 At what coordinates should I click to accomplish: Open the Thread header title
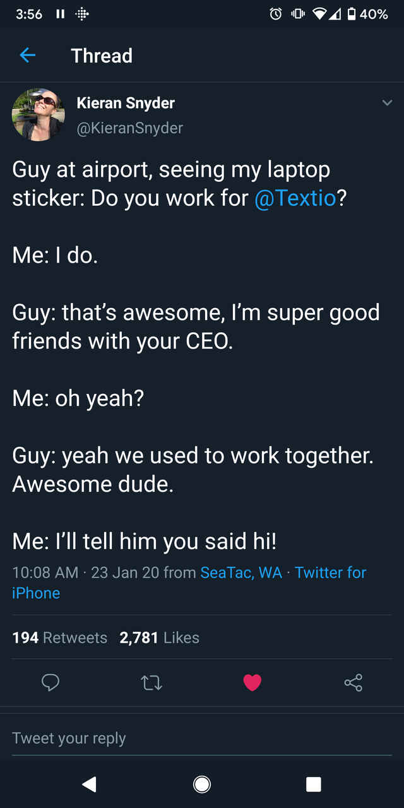tap(102, 56)
